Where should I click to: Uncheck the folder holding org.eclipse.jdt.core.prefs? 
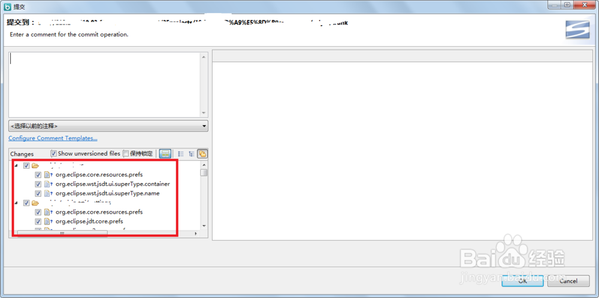[26, 203]
